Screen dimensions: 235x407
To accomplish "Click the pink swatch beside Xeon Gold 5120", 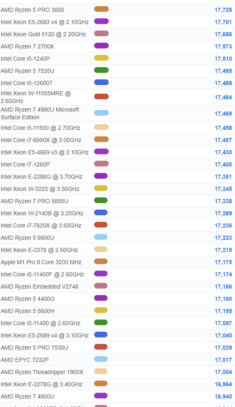I will [101, 33].
